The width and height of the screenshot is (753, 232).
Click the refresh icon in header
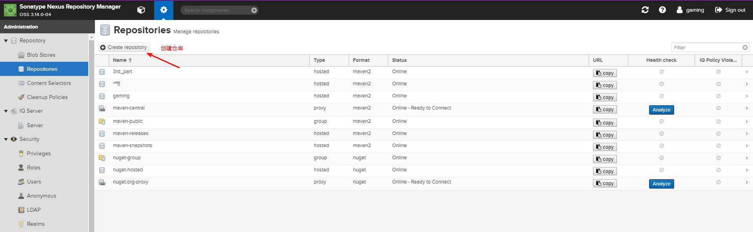(x=645, y=10)
